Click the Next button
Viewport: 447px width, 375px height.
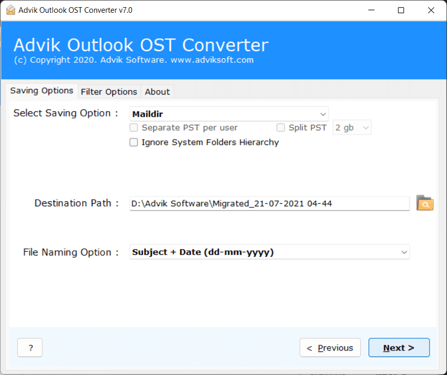[x=399, y=347]
